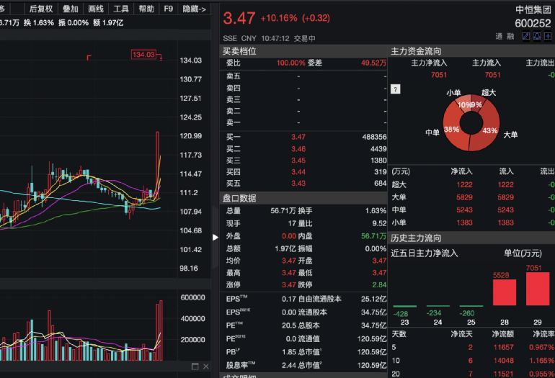Image resolution: width=555 pixels, height=378 pixels.
Task: Open the 历史主力流向 section header
Action: pos(471,238)
